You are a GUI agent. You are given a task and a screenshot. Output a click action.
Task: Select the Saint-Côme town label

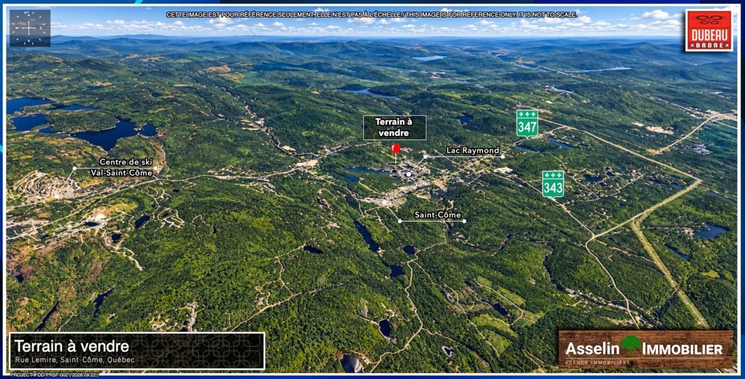tap(438, 215)
